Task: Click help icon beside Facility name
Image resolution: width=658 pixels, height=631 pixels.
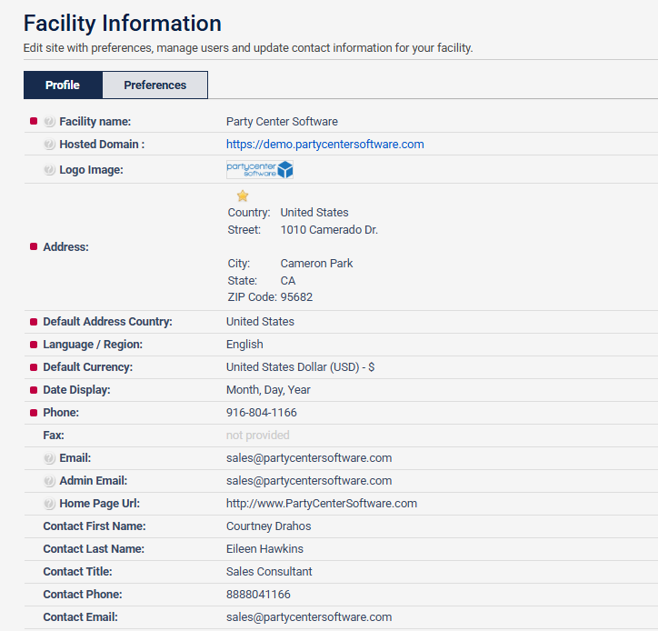Action: point(49,121)
